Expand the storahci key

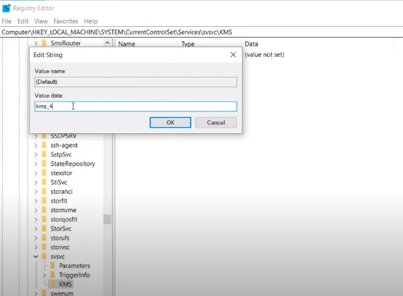pos(36,192)
